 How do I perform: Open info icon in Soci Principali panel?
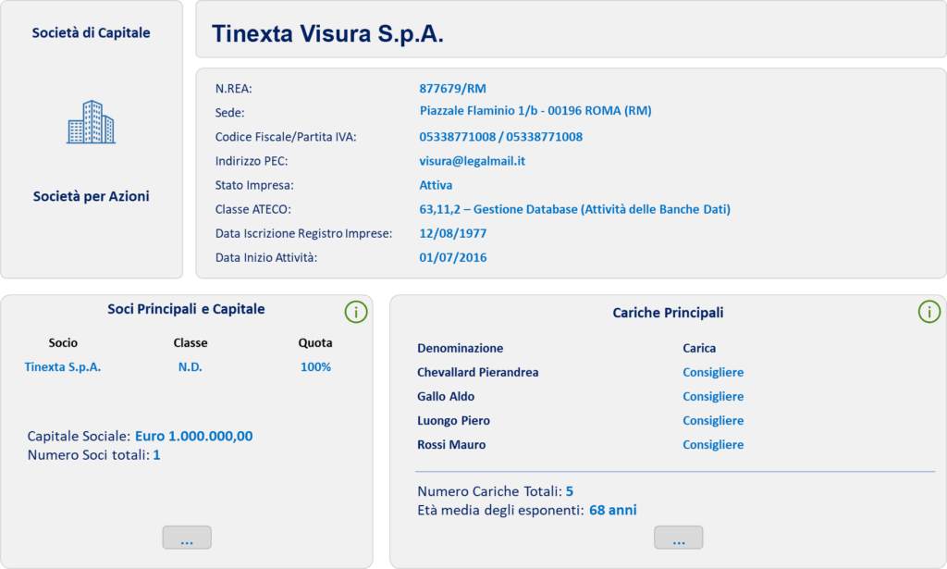(356, 312)
